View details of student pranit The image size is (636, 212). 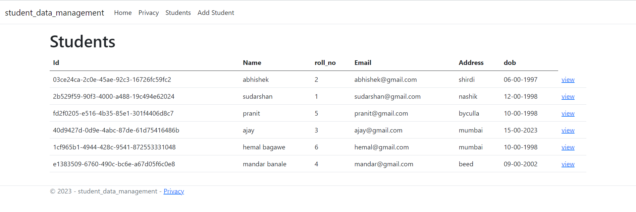[568, 113]
